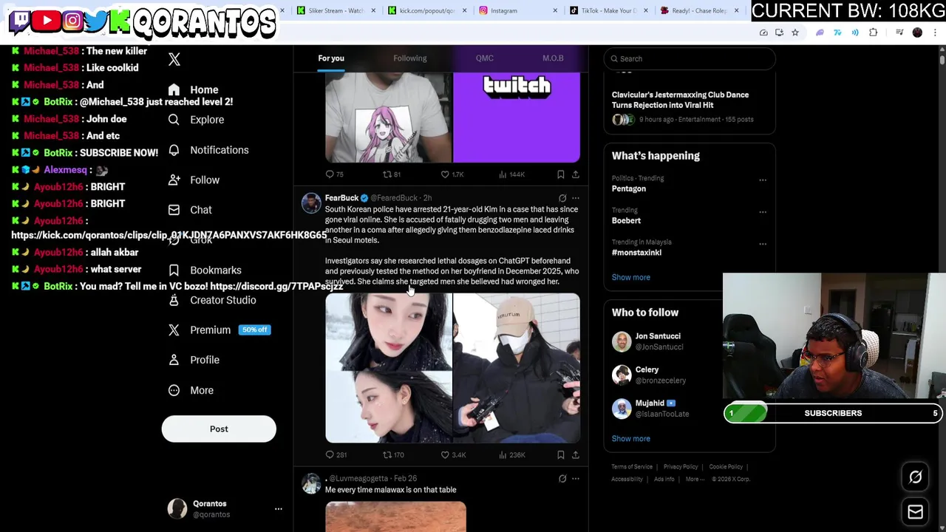This screenshot has width=946, height=532.
Task: Open browser profile avatar icon
Action: [x=918, y=33]
